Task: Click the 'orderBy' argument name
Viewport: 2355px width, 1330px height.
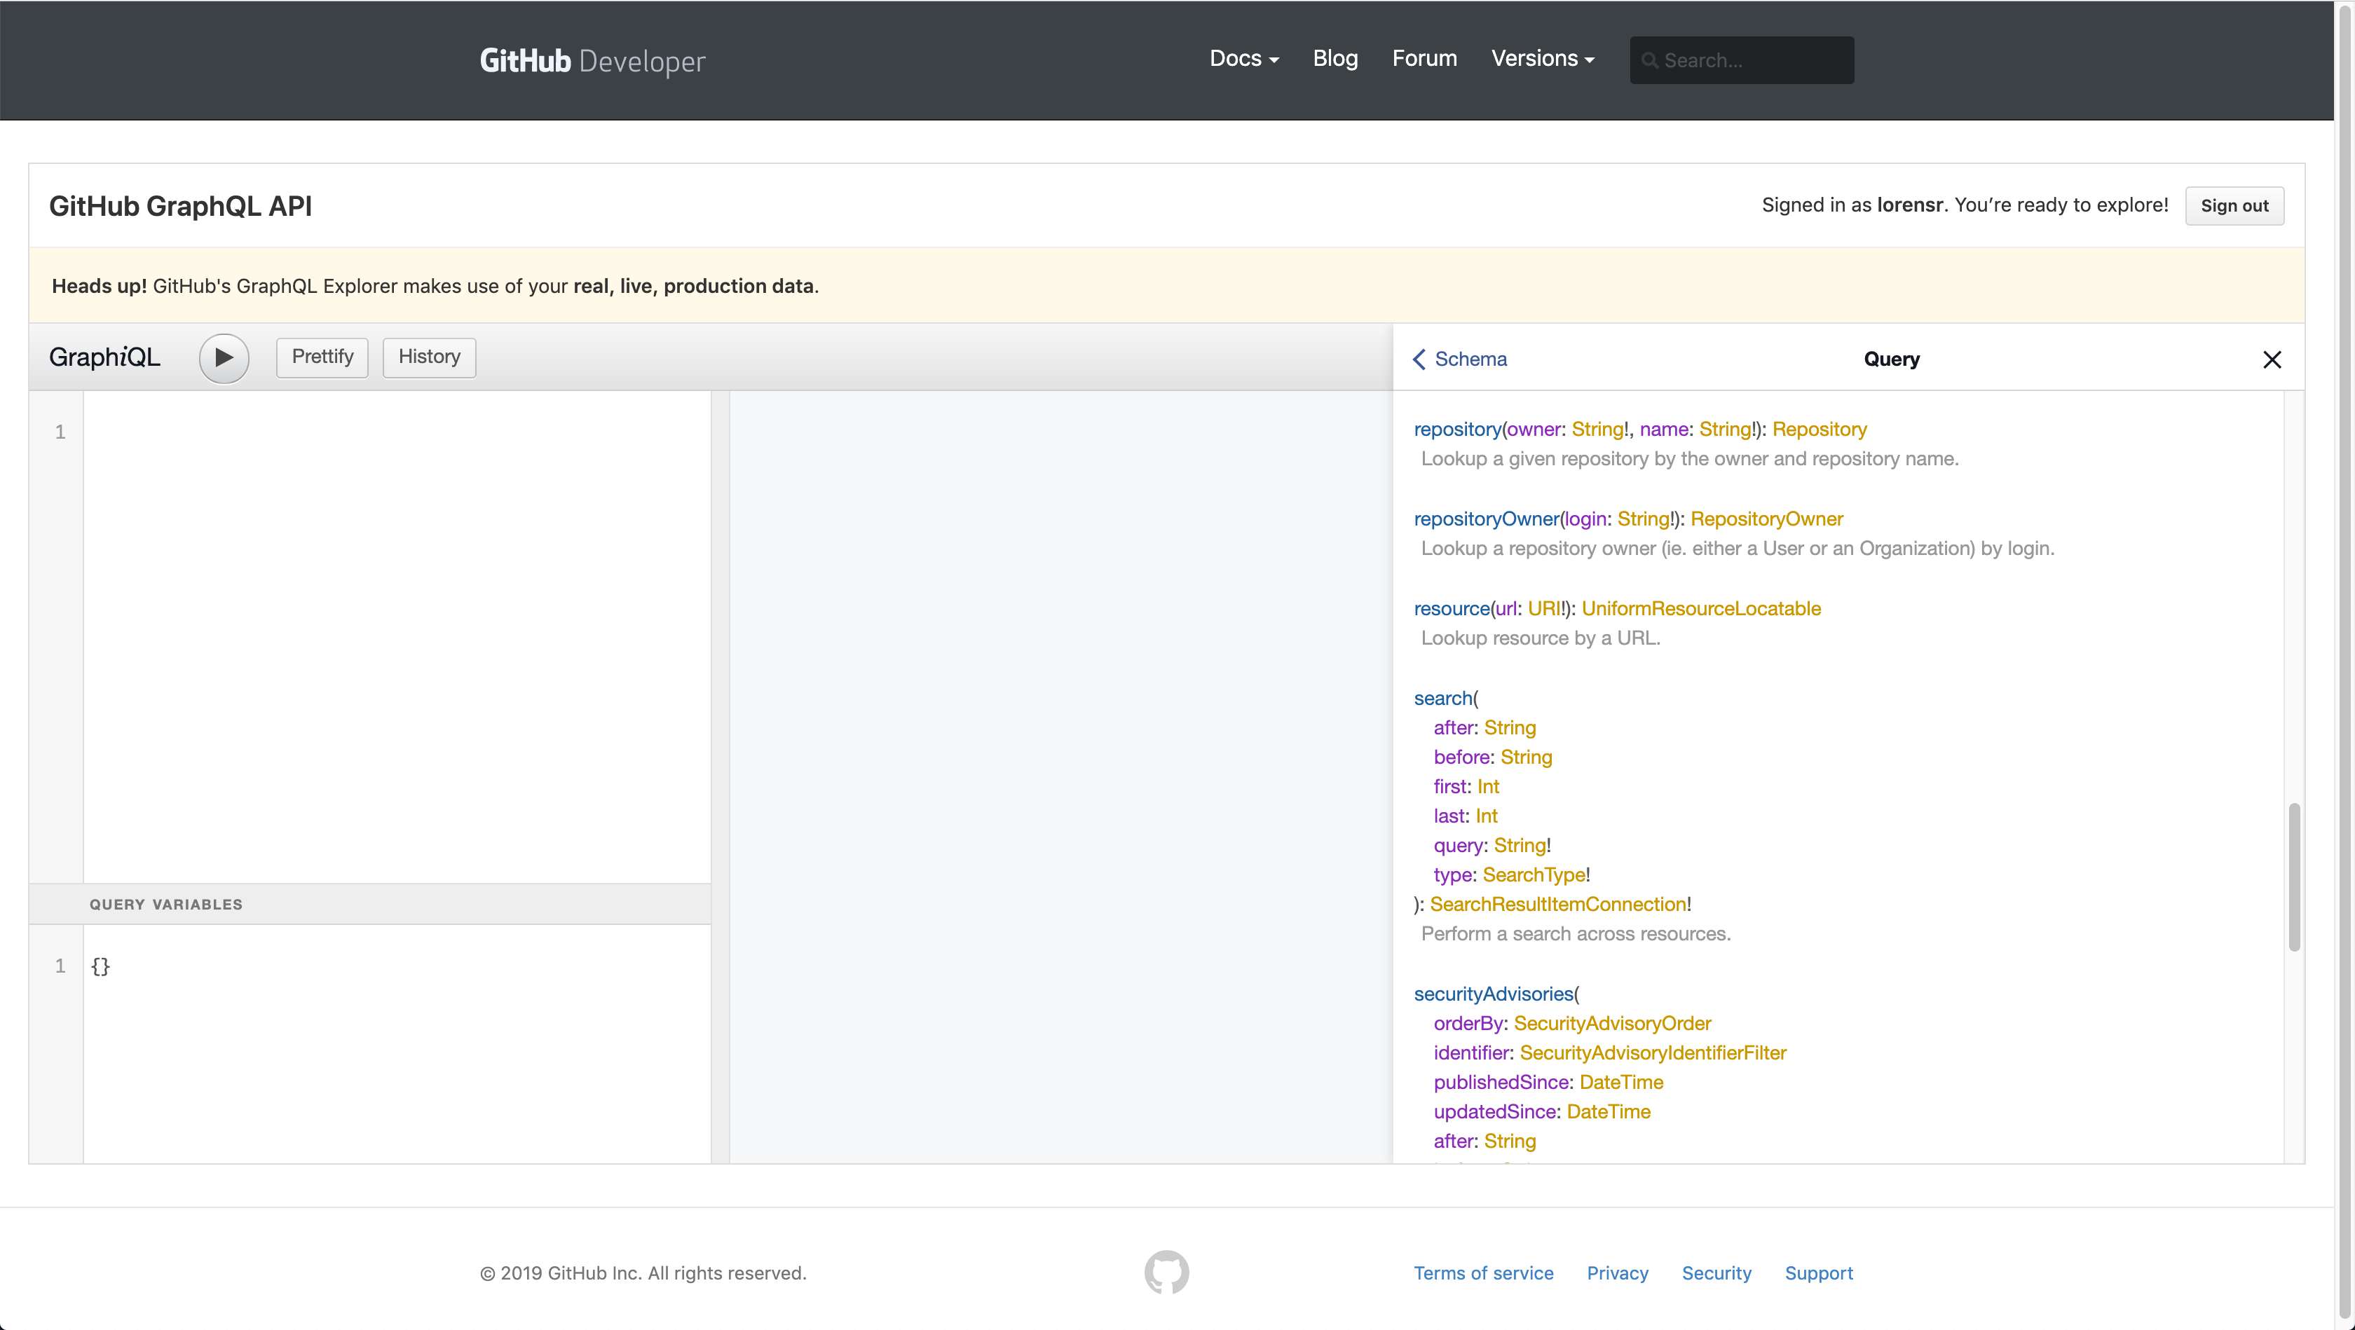Action: point(1468,1024)
